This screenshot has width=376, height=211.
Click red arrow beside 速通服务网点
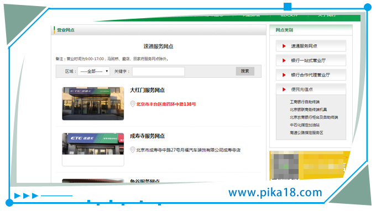point(284,46)
